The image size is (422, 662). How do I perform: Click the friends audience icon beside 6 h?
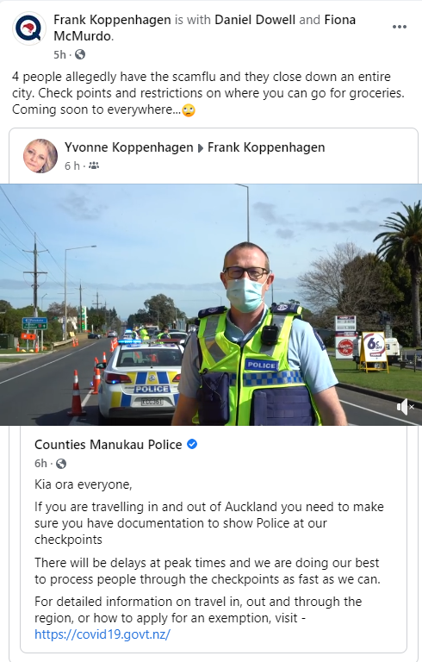(94, 165)
